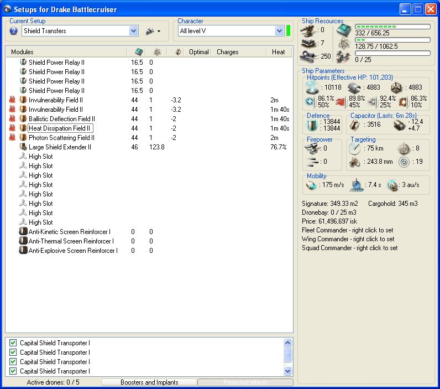440x389 pixels.
Task: Uncheck the third Capital Shield Transporter I
Action: coord(13,361)
